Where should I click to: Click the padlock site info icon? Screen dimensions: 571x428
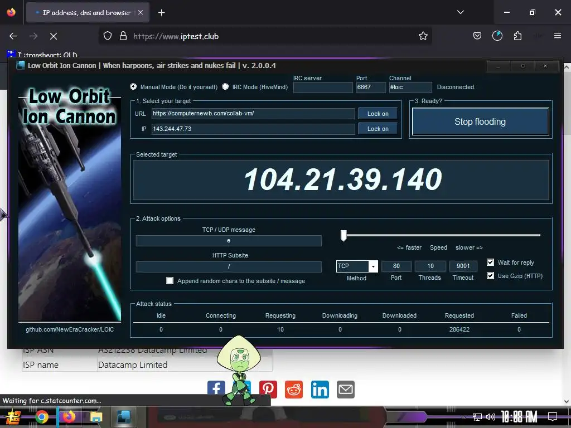click(x=123, y=36)
